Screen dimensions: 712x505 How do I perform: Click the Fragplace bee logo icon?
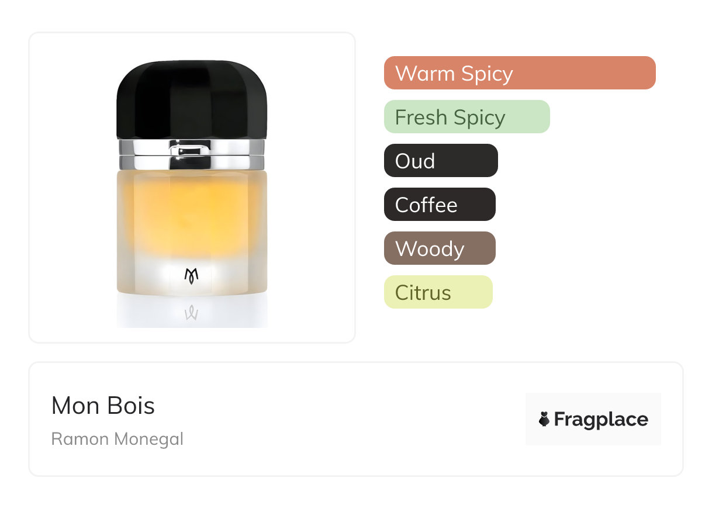tap(544, 419)
